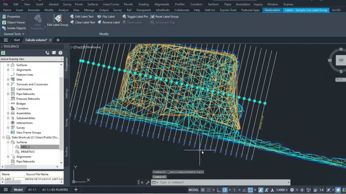Screen dimensions: 346x194
Task: Click Isolate Objects tool
Action: coord(14,28)
